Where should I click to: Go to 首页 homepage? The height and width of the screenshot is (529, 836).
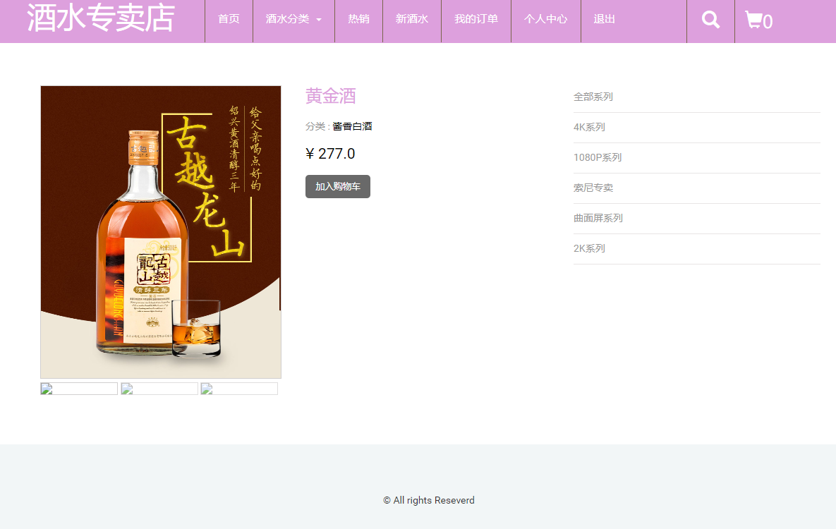(x=228, y=20)
